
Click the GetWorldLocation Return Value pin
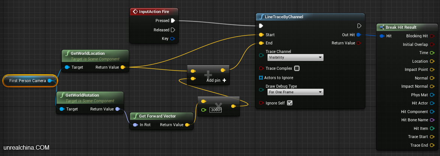(123, 67)
